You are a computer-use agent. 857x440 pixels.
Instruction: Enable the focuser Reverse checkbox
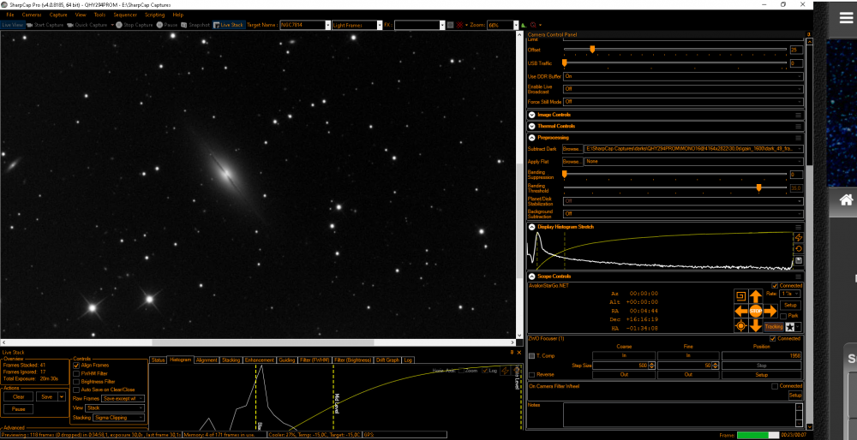(532, 375)
